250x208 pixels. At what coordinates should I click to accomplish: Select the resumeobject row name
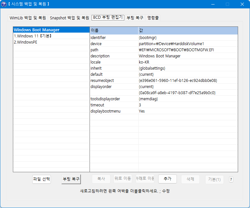click(x=102, y=80)
